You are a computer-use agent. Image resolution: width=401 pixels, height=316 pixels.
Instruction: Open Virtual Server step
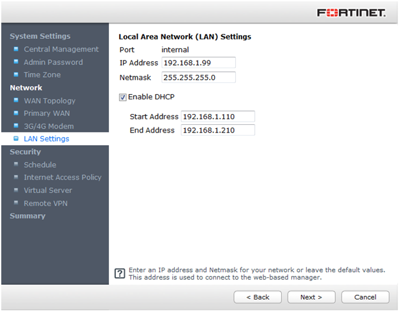(x=48, y=190)
